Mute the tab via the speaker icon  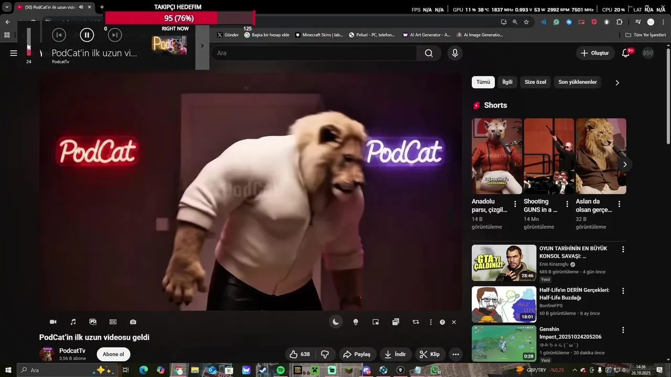(x=81, y=7)
